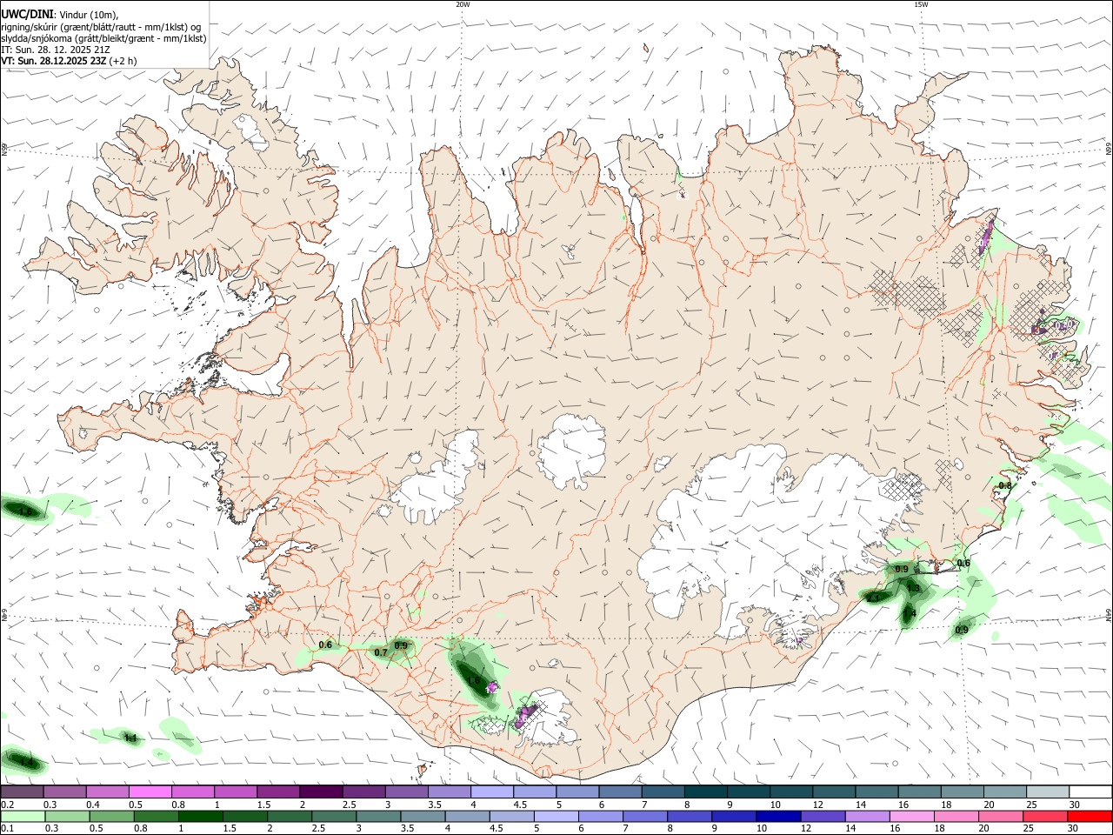
Task: Click bottom-row navy swatch between 10 and 12
Action: coord(778,817)
